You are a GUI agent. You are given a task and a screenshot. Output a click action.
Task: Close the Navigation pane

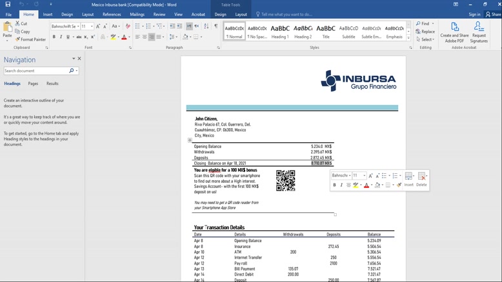79,59
